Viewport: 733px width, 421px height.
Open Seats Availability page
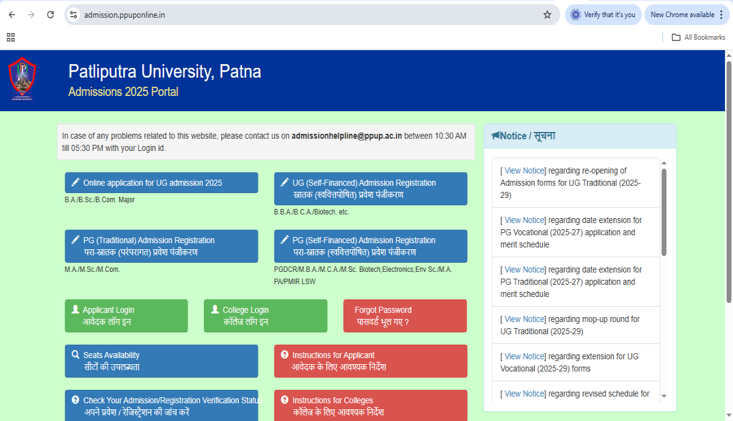(161, 361)
